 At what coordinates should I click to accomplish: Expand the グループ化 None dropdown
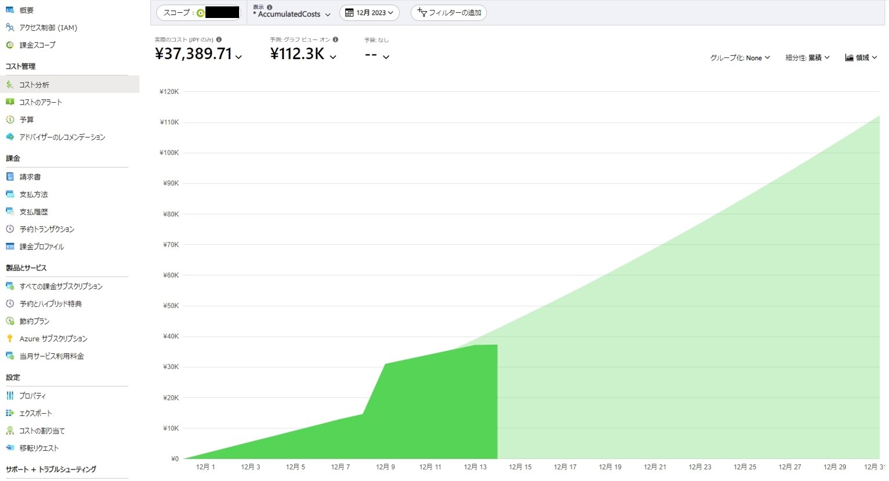pyautogui.click(x=741, y=57)
